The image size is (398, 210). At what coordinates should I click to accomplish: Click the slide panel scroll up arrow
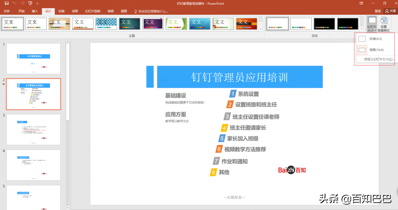click(x=68, y=41)
